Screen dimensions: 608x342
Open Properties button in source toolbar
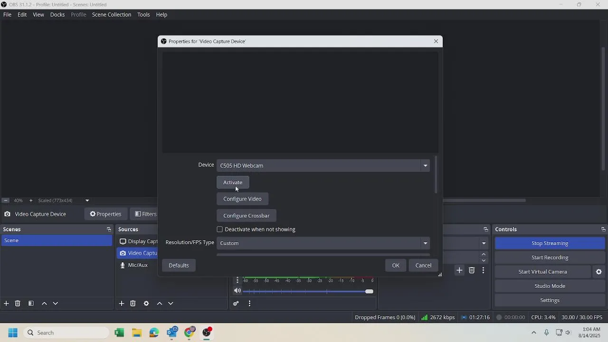[105, 214]
